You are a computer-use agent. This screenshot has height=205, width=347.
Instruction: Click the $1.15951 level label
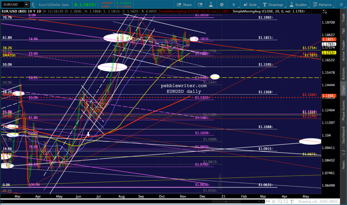[266, 65]
